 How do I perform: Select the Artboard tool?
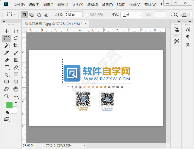click(x=16, y=31)
